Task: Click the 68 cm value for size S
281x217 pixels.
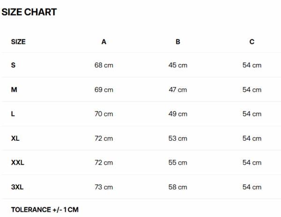Action: click(x=104, y=65)
